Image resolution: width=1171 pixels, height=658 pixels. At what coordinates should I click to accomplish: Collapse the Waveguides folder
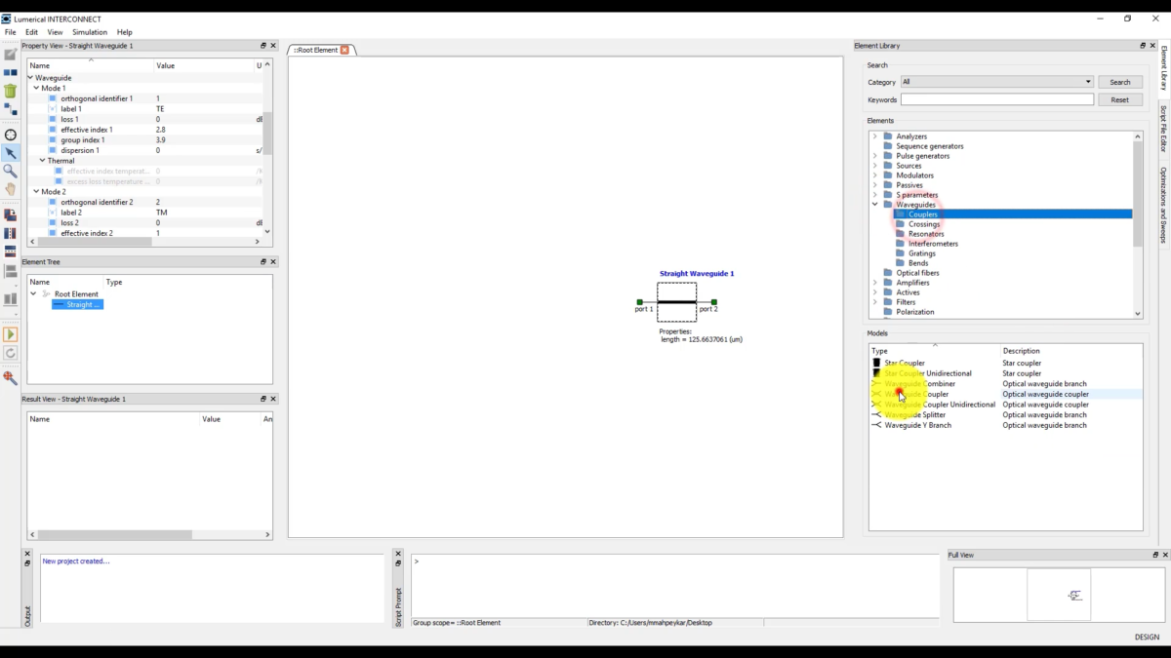(x=875, y=205)
